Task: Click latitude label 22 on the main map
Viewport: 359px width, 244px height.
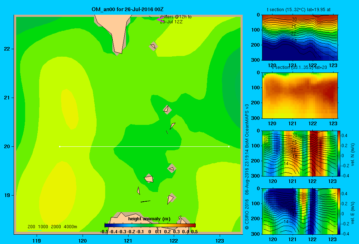Action: click(7, 49)
